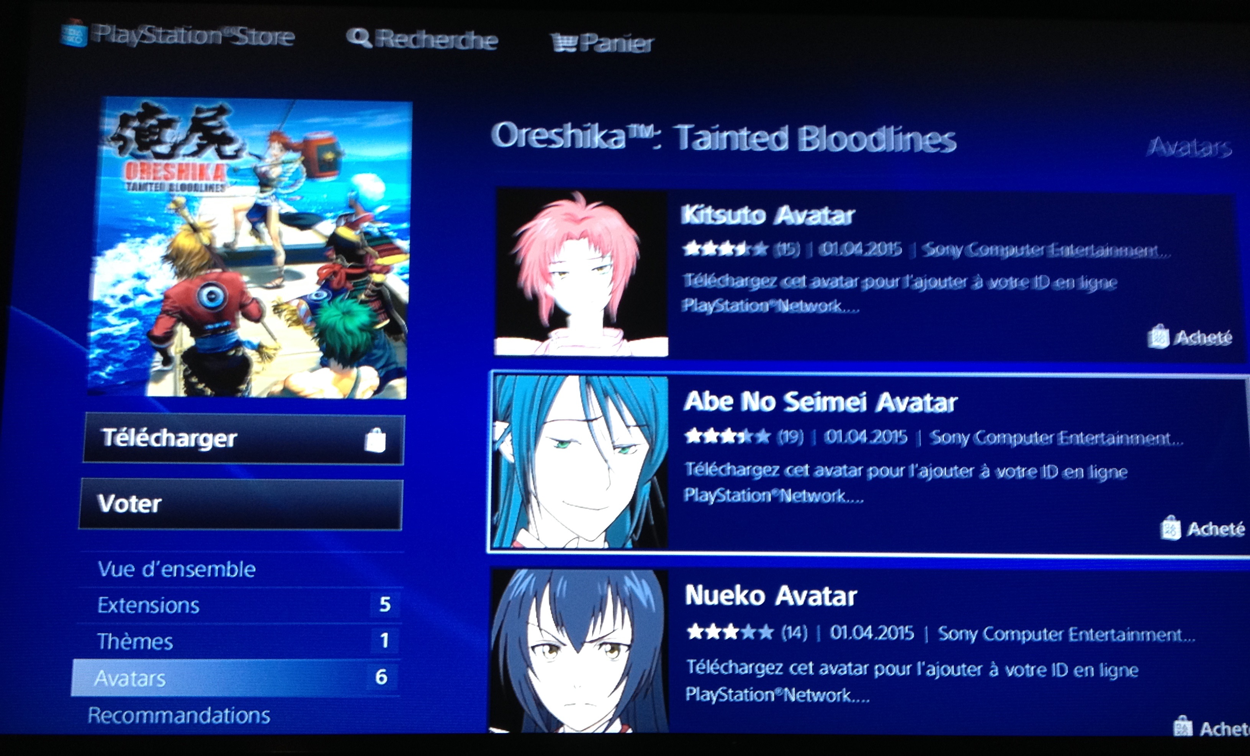Select the Kitsuto Avatar thumbnail

click(x=581, y=272)
